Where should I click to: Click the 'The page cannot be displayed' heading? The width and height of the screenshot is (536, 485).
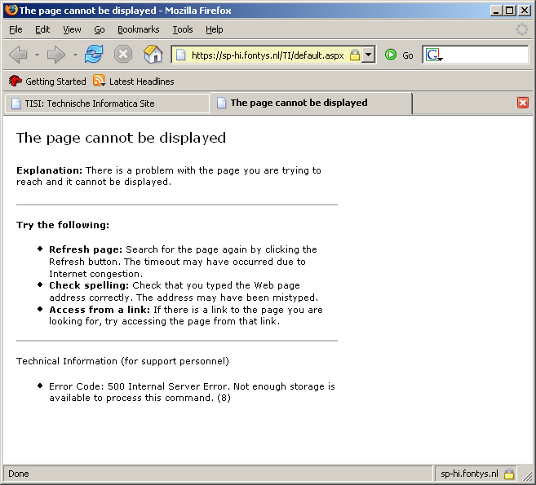point(121,138)
